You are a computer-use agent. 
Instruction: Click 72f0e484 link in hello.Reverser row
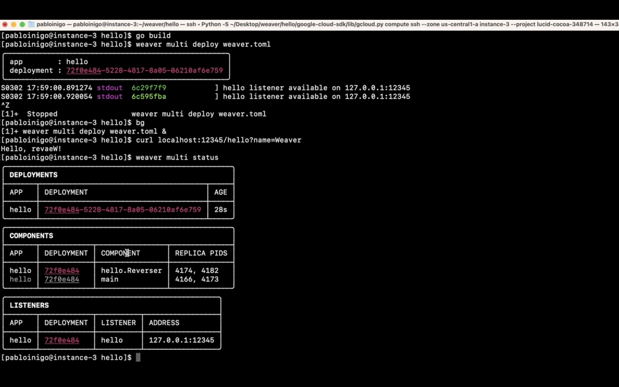click(x=62, y=270)
